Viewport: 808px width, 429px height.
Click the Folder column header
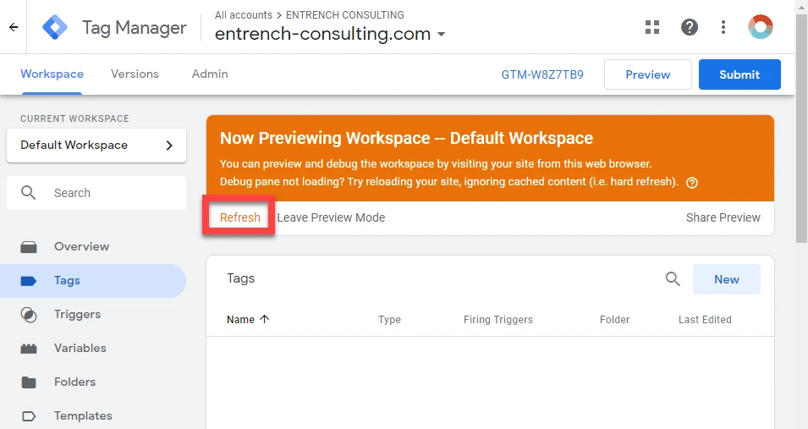tap(615, 320)
